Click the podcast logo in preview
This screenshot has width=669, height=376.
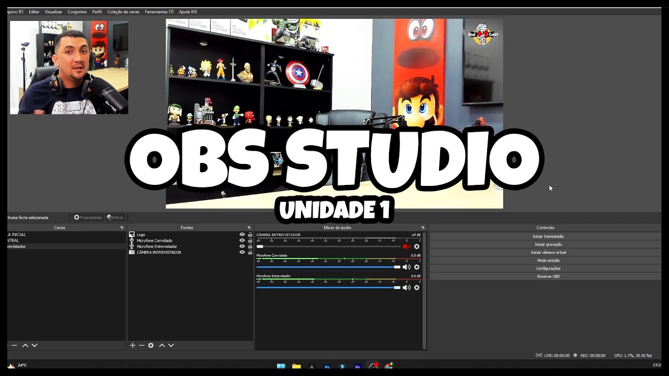(482, 34)
